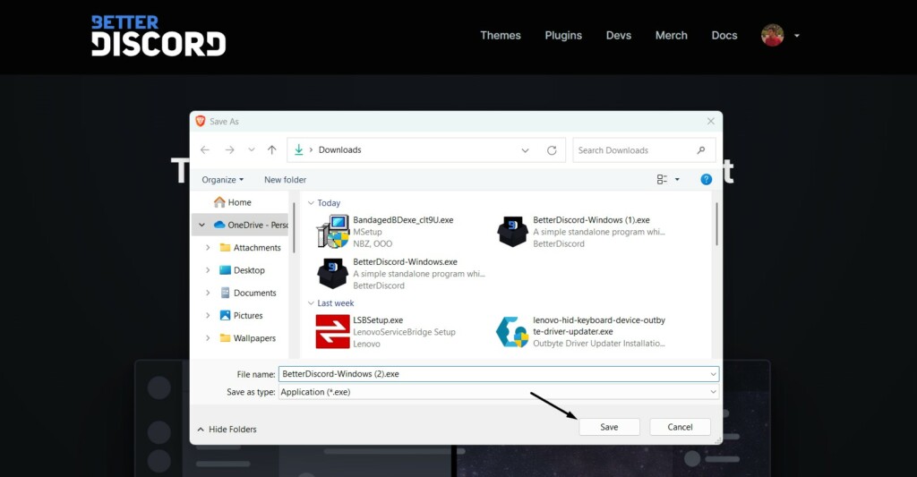
Task: Go to the Themes page
Action: click(x=500, y=36)
